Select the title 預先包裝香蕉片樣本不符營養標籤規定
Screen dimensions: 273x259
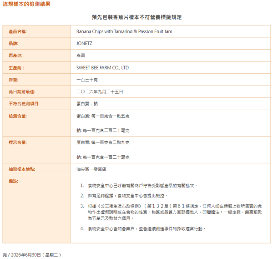pos(136,17)
